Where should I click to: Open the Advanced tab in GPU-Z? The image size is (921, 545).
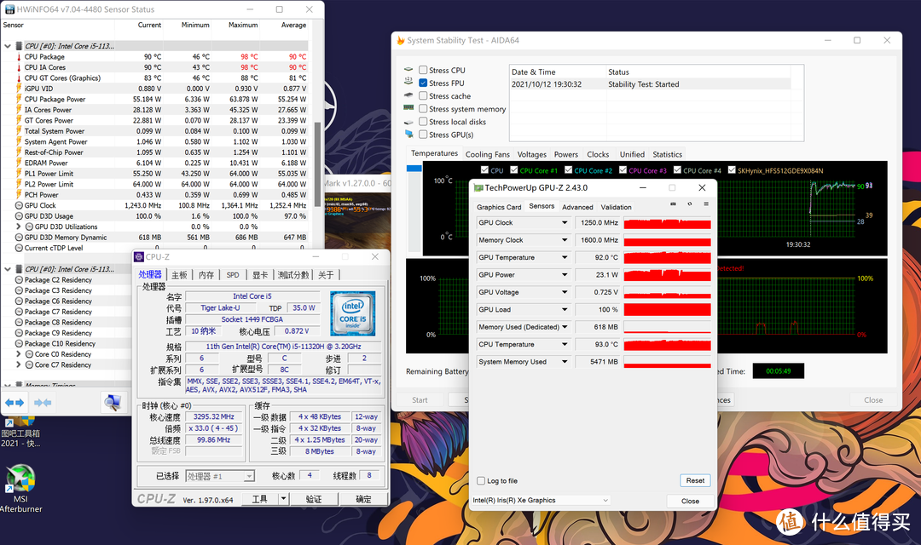coord(577,207)
